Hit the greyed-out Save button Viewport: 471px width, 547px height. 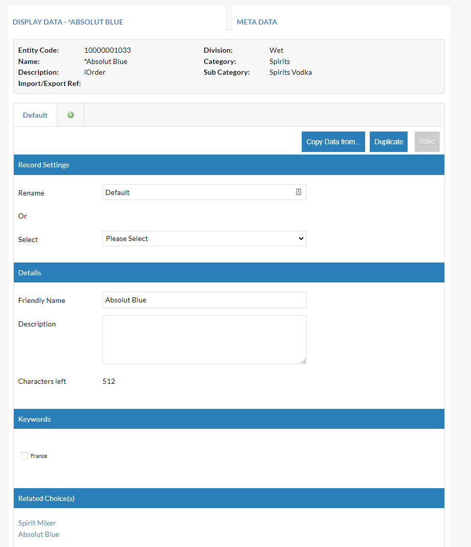pyautogui.click(x=427, y=142)
